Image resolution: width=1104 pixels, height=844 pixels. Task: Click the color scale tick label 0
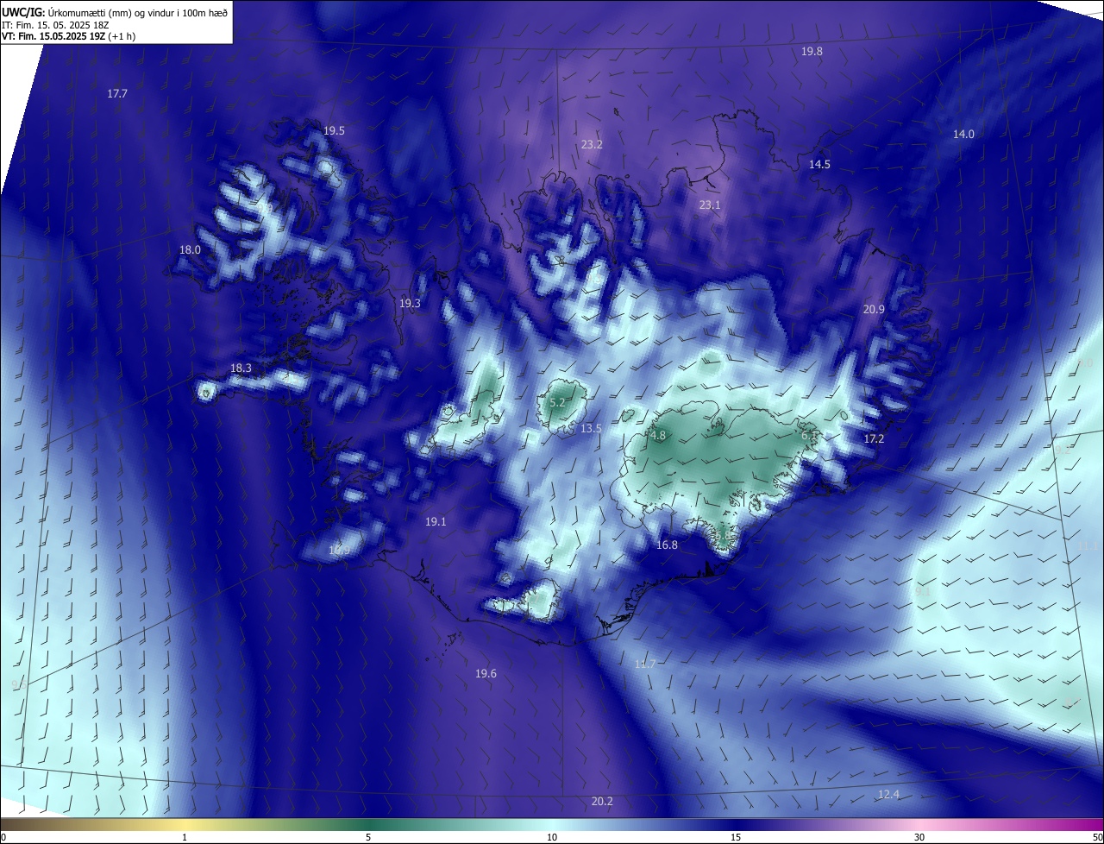pos(3,837)
